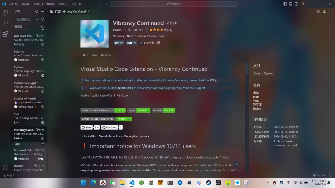Clear extensions search results icon

[x=37, y=19]
